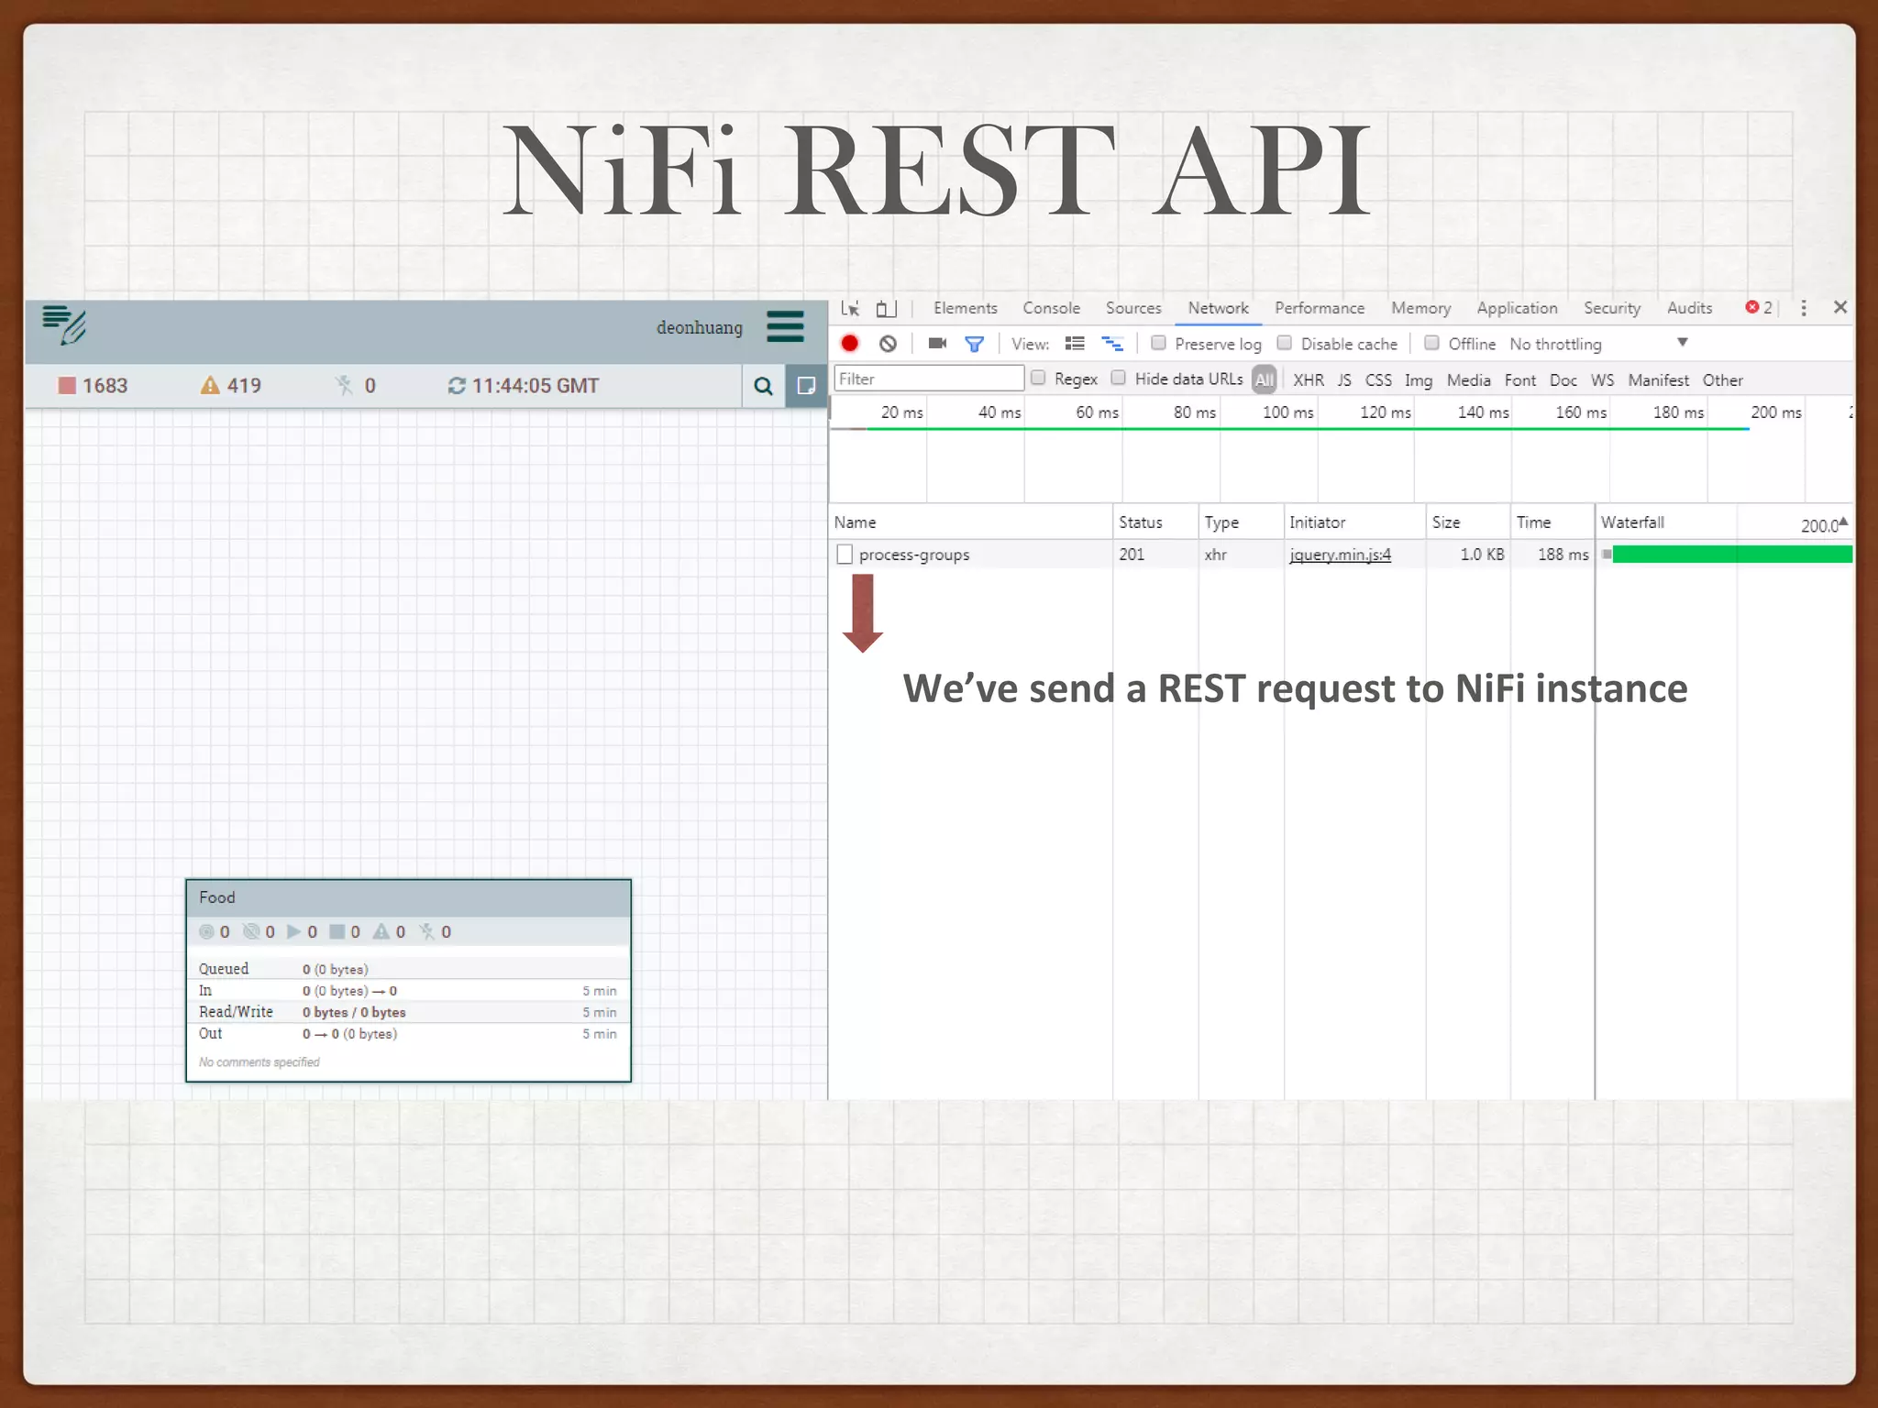The image size is (1878, 1408).
Task: Open the No throttling dropdown
Action: [x=1599, y=344]
